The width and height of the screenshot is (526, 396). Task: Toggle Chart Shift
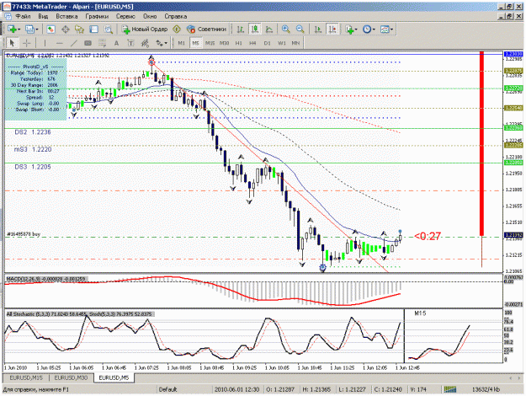332,29
